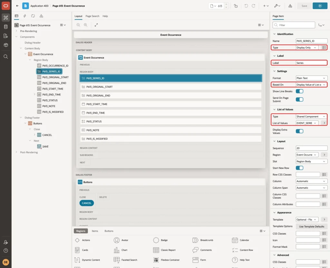Toggle Start New Row switch
The height and width of the screenshot is (268, 330).
(x=299, y=168)
